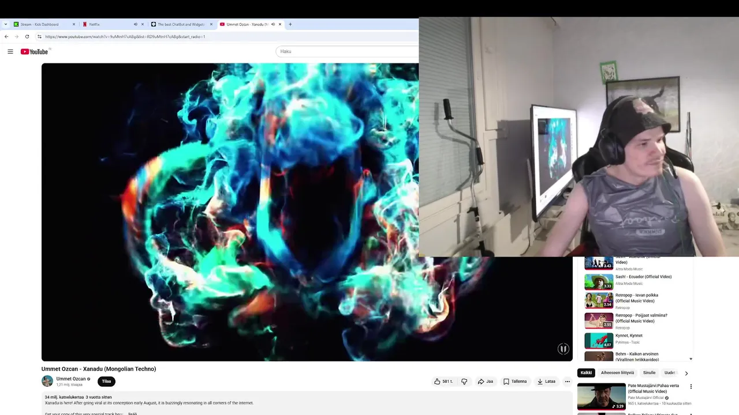Mute the Ummet Ozcan tab audio icon

coord(273,24)
